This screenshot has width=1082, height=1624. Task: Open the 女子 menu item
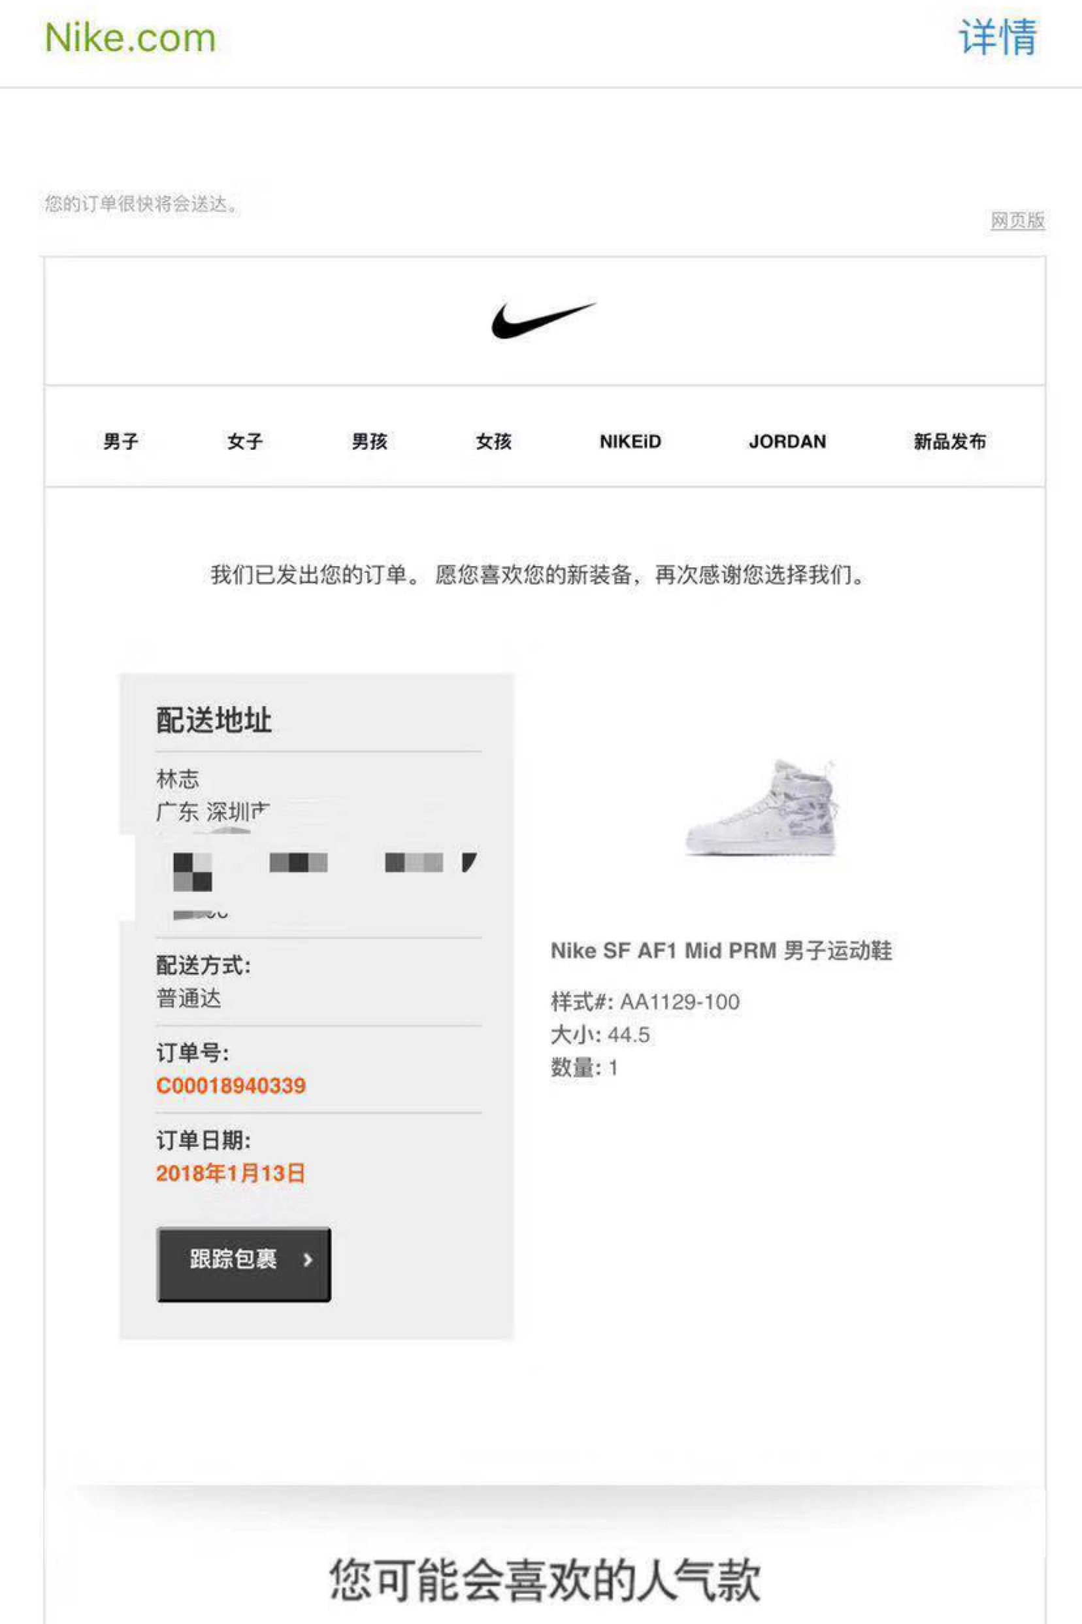(x=245, y=441)
